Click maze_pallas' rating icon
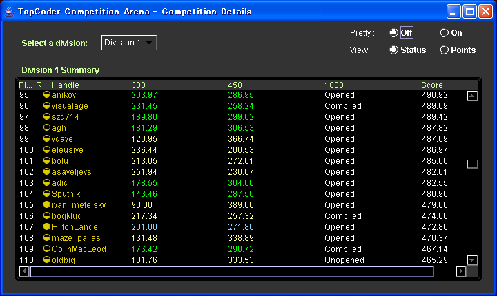The width and height of the screenshot is (497, 296). pos(47,237)
